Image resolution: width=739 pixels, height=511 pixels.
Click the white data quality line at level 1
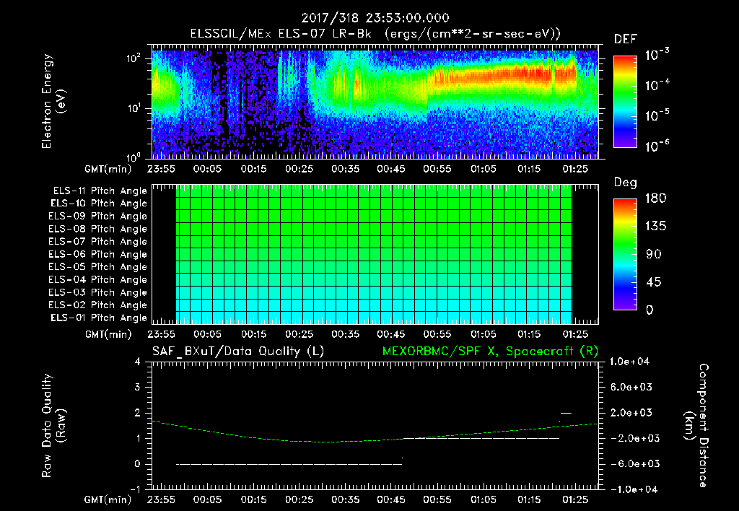click(x=481, y=438)
